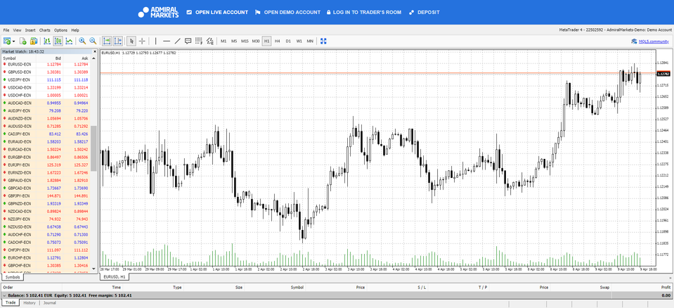The width and height of the screenshot is (674, 308).
Task: Select GBPUSD-ECN in Market Watch
Action: pos(20,72)
